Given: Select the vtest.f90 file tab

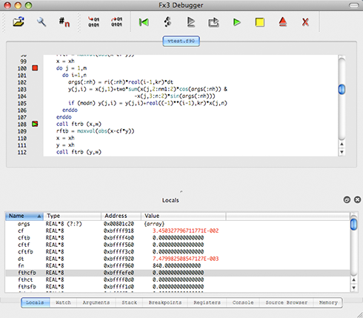Looking at the screenshot, I should pos(181,41).
